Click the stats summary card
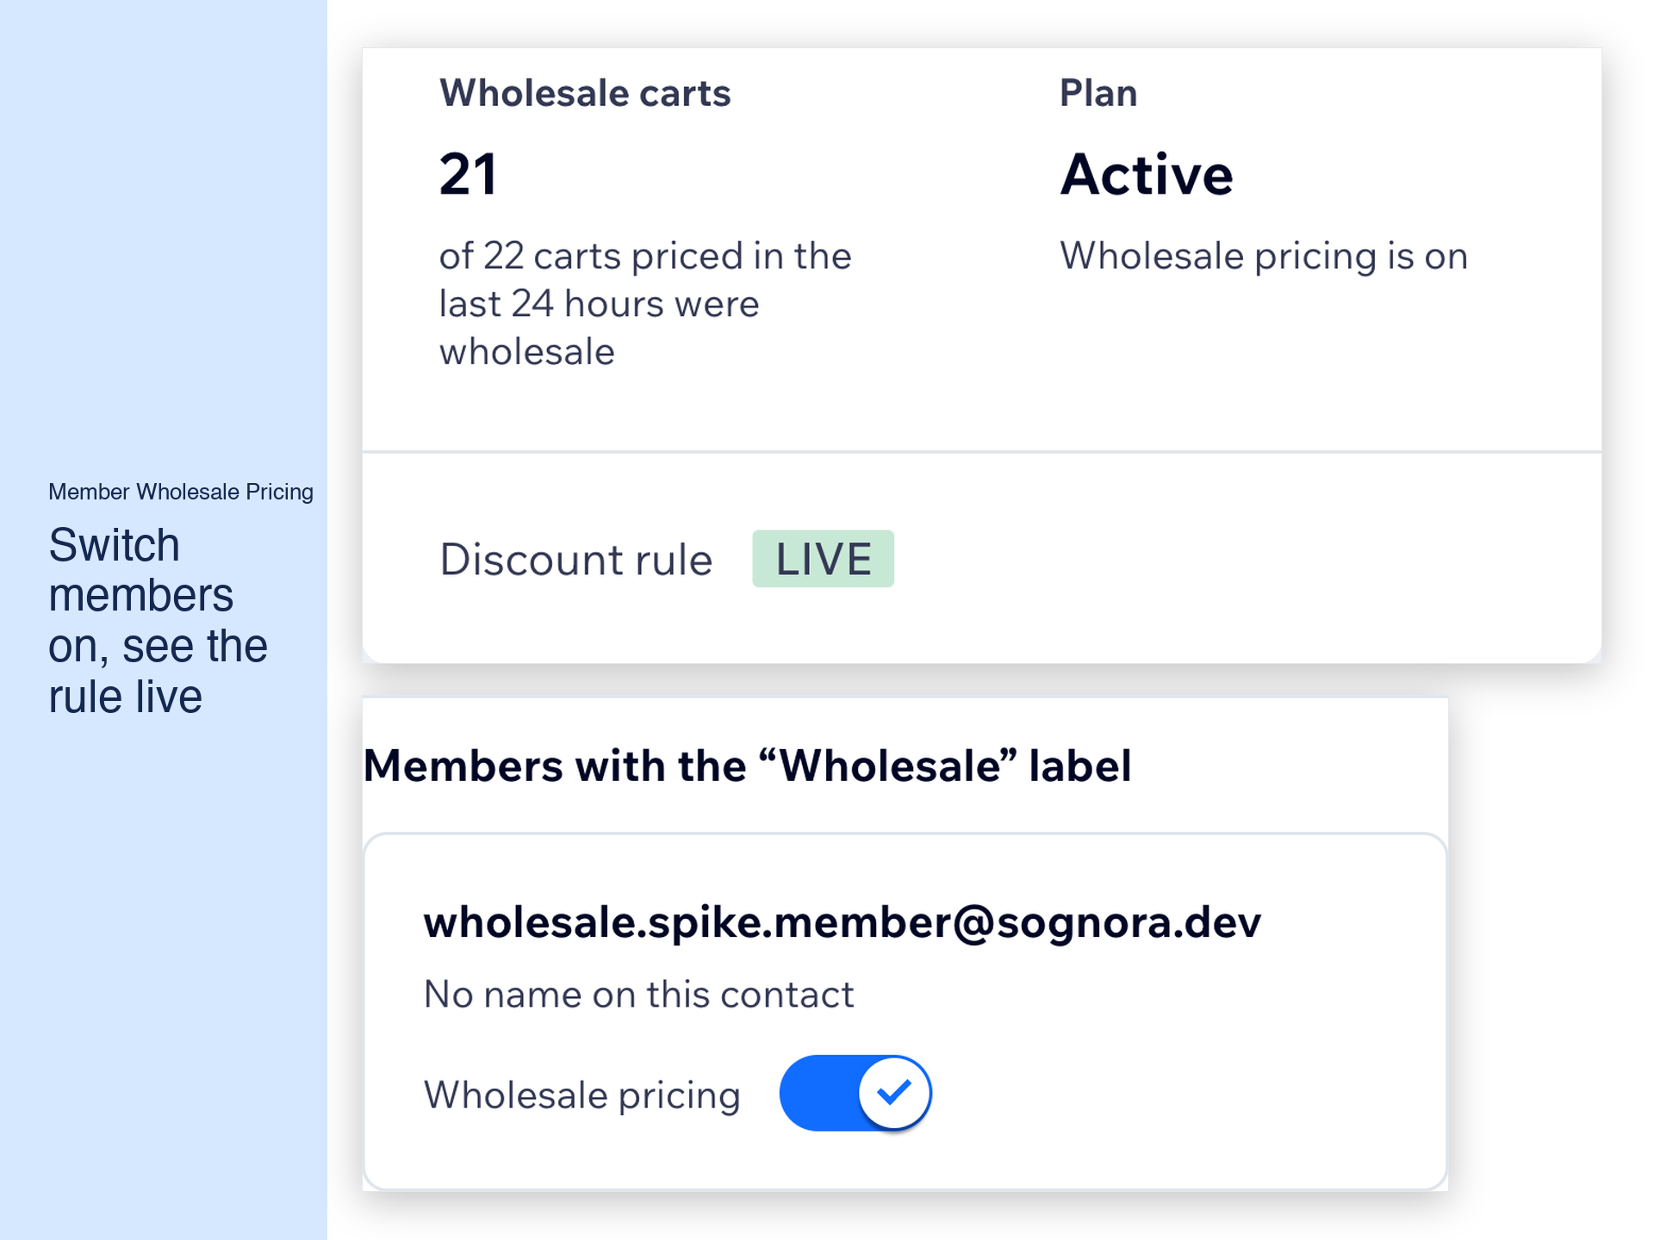 981,355
